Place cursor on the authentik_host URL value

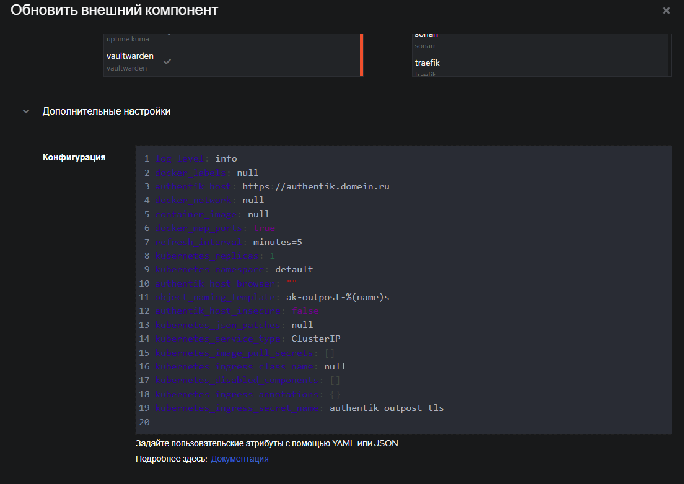point(315,186)
